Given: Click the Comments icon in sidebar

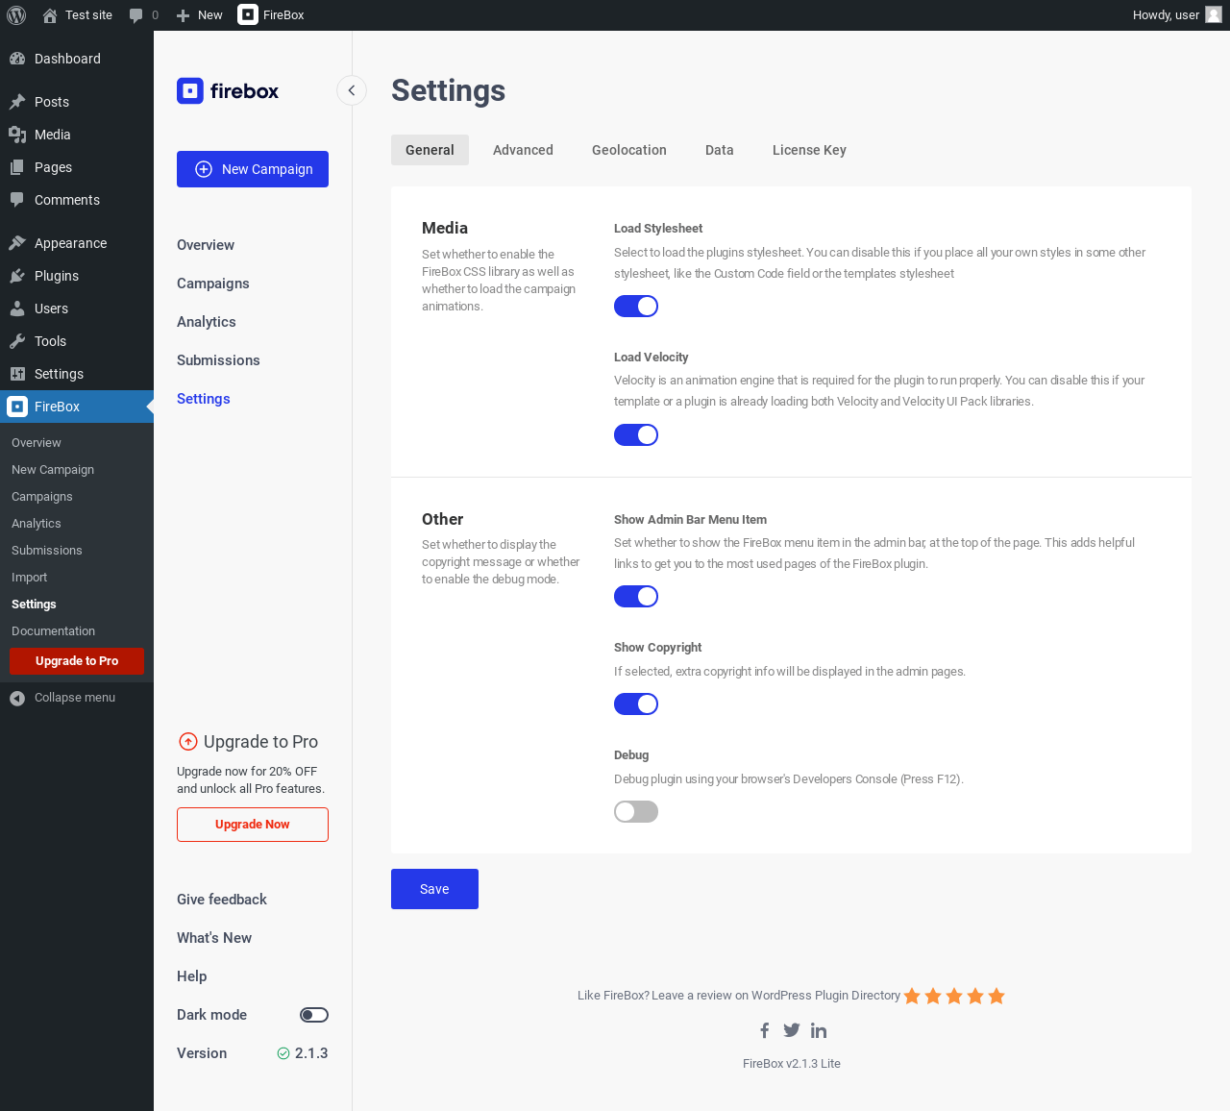Looking at the screenshot, I should pos(17,200).
